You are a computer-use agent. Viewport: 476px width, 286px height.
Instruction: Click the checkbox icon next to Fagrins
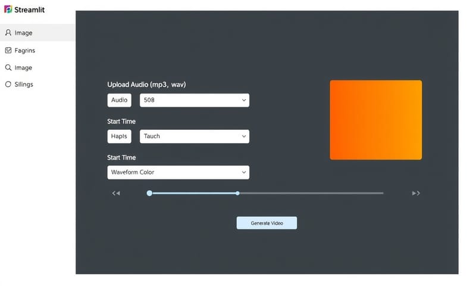(8, 51)
